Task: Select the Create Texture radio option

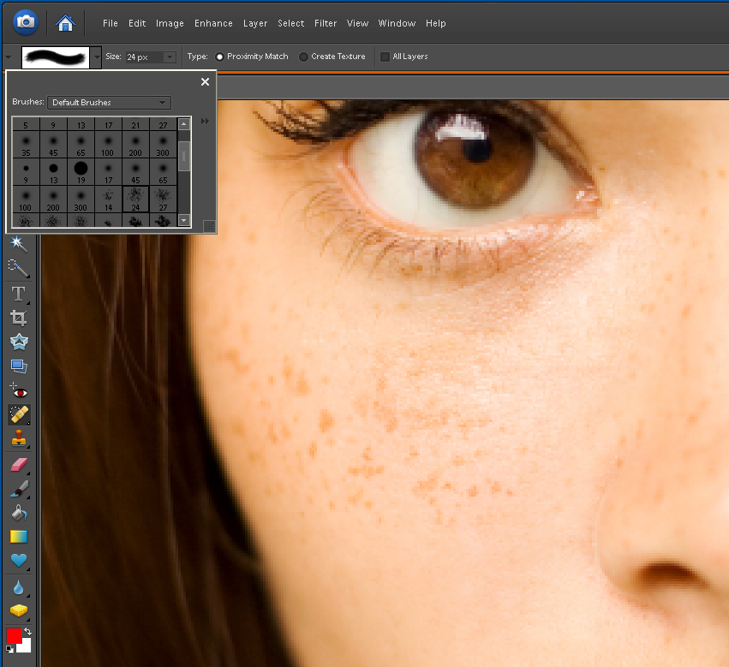Action: 303,57
